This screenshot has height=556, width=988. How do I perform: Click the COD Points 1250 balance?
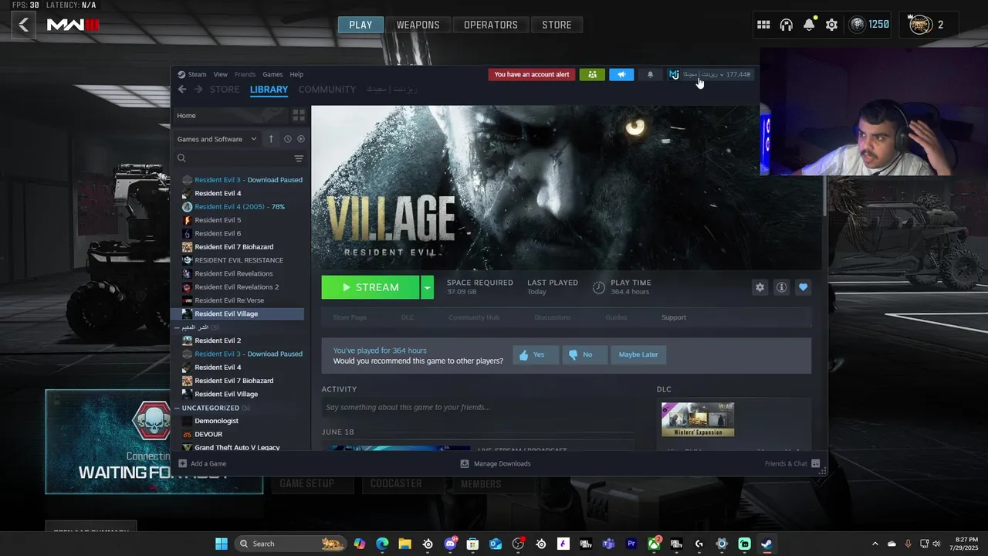[x=869, y=25]
